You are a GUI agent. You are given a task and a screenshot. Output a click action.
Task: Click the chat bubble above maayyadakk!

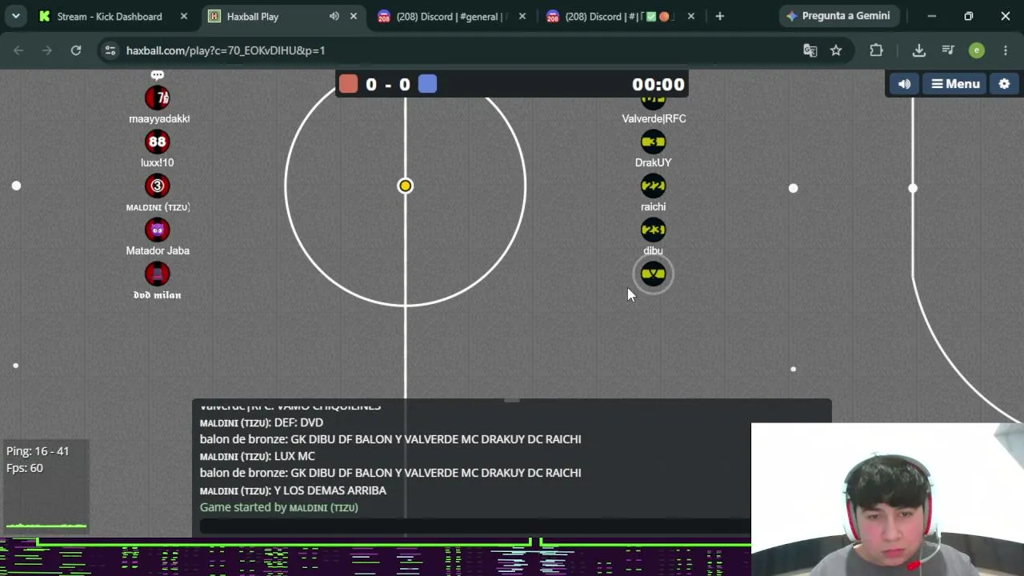[x=158, y=75]
